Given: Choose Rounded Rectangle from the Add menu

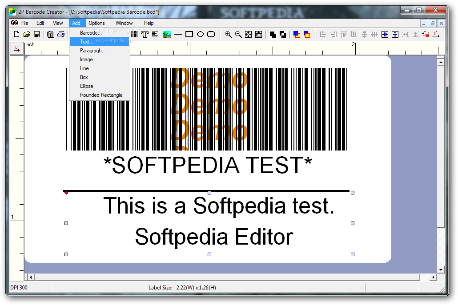Looking at the screenshot, I should pyautogui.click(x=100, y=95).
